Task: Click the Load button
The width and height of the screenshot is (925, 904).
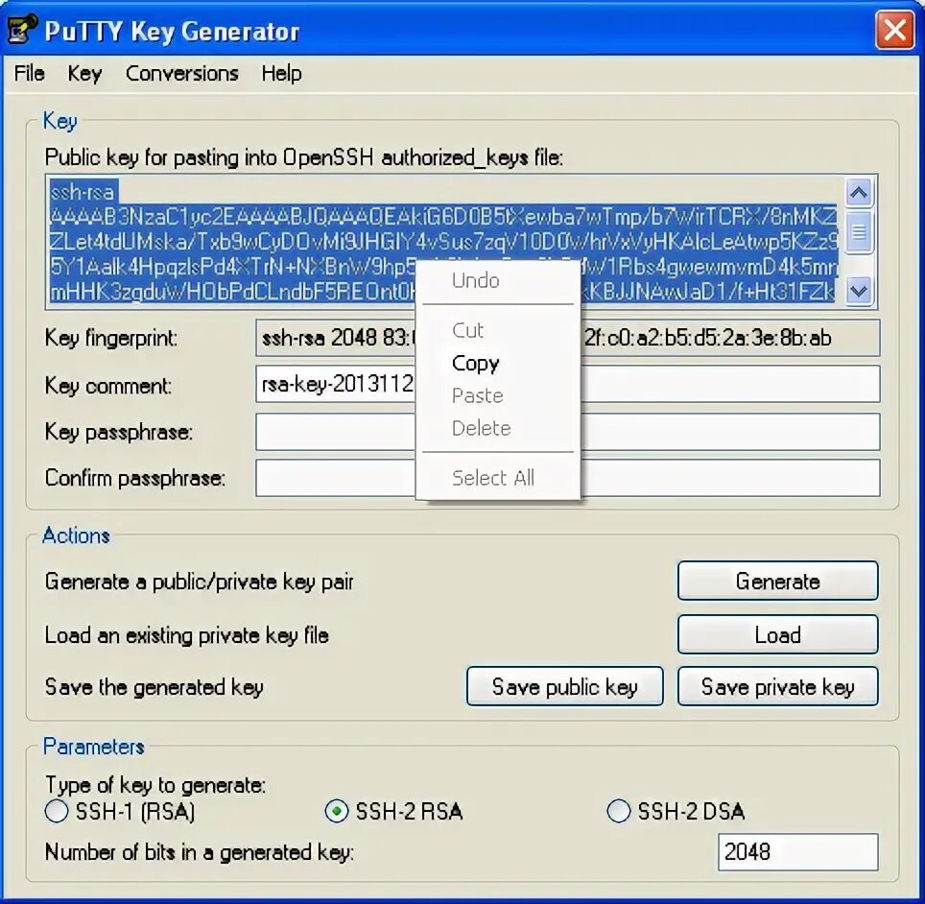Action: point(777,634)
